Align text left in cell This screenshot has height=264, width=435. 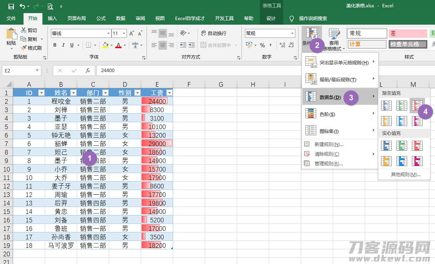coord(154,45)
